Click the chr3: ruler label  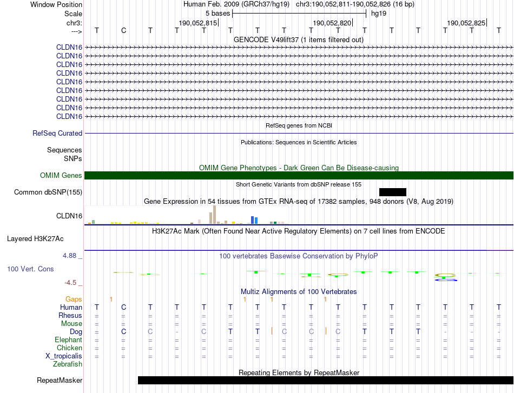point(74,23)
